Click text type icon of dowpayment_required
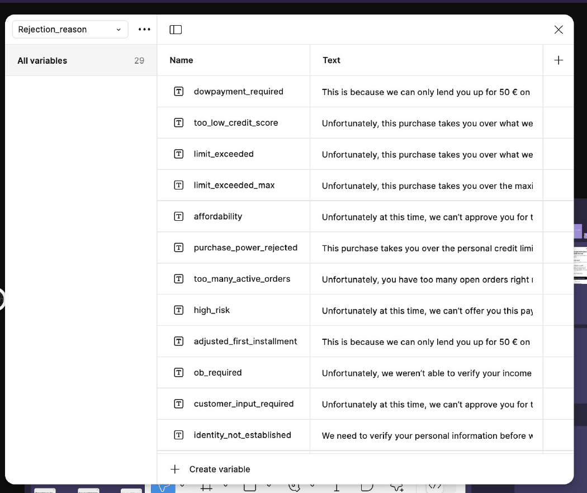Screen dimensions: 587x493 [178, 91]
